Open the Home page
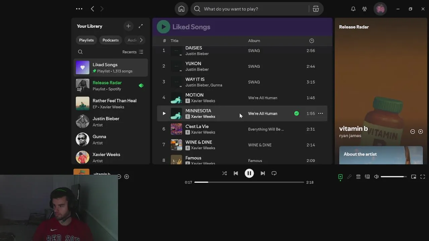The width and height of the screenshot is (429, 241). 181,9
